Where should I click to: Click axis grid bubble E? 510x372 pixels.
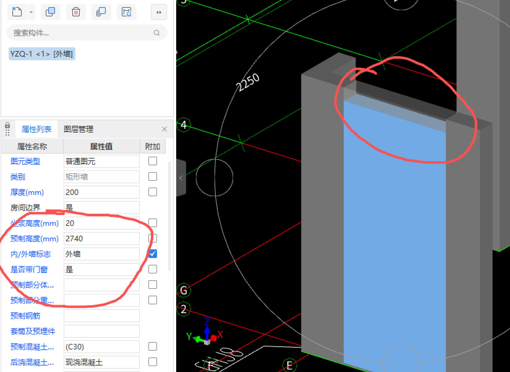point(290,366)
